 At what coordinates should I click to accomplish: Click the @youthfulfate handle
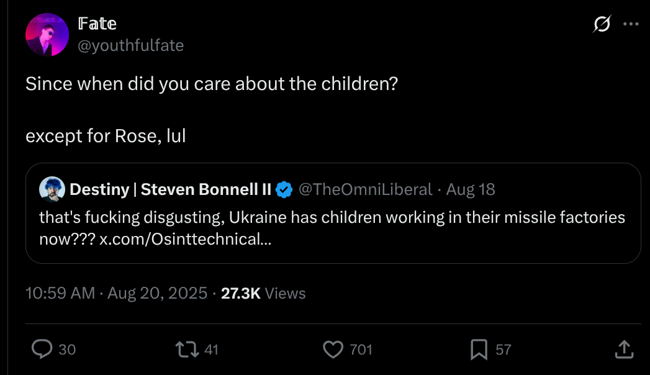point(130,45)
